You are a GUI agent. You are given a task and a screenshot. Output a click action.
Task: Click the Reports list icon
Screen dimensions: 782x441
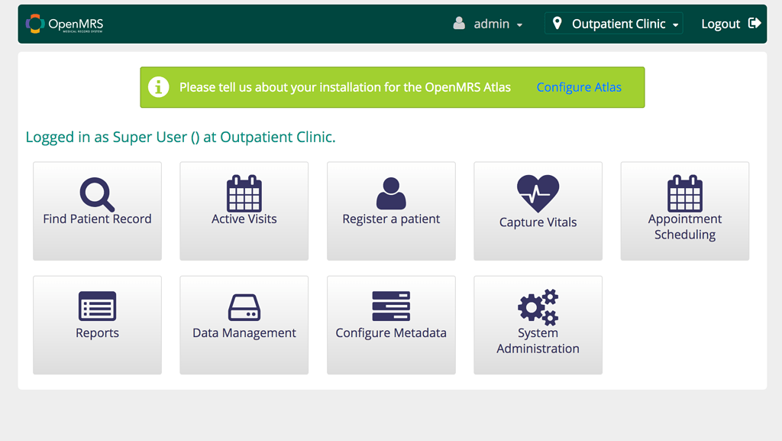click(x=96, y=308)
